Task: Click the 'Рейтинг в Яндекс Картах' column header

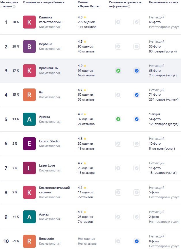Action: [88, 4]
